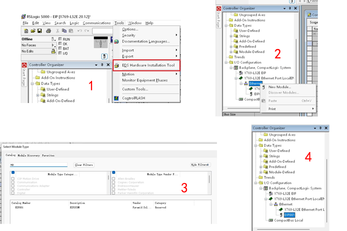Expand the Predefined data types node
The height and width of the screenshot is (231, 347).
(231, 46)
